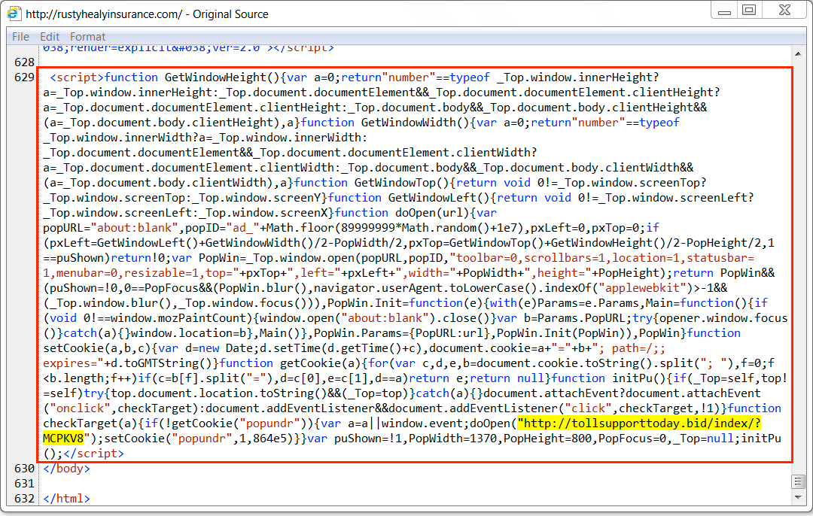Maximize the Original Source window
Viewport: 813px width, 516px height.
(x=749, y=11)
